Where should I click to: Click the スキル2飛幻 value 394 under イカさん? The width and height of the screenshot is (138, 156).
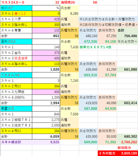tap(46, 86)
